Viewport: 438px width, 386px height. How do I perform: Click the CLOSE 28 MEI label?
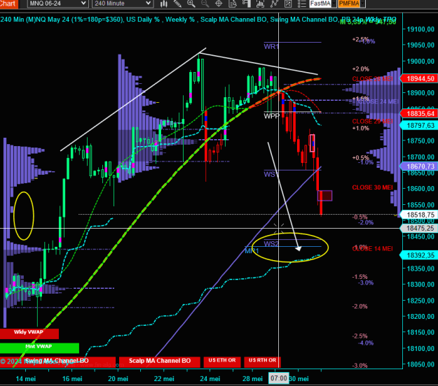(372, 79)
